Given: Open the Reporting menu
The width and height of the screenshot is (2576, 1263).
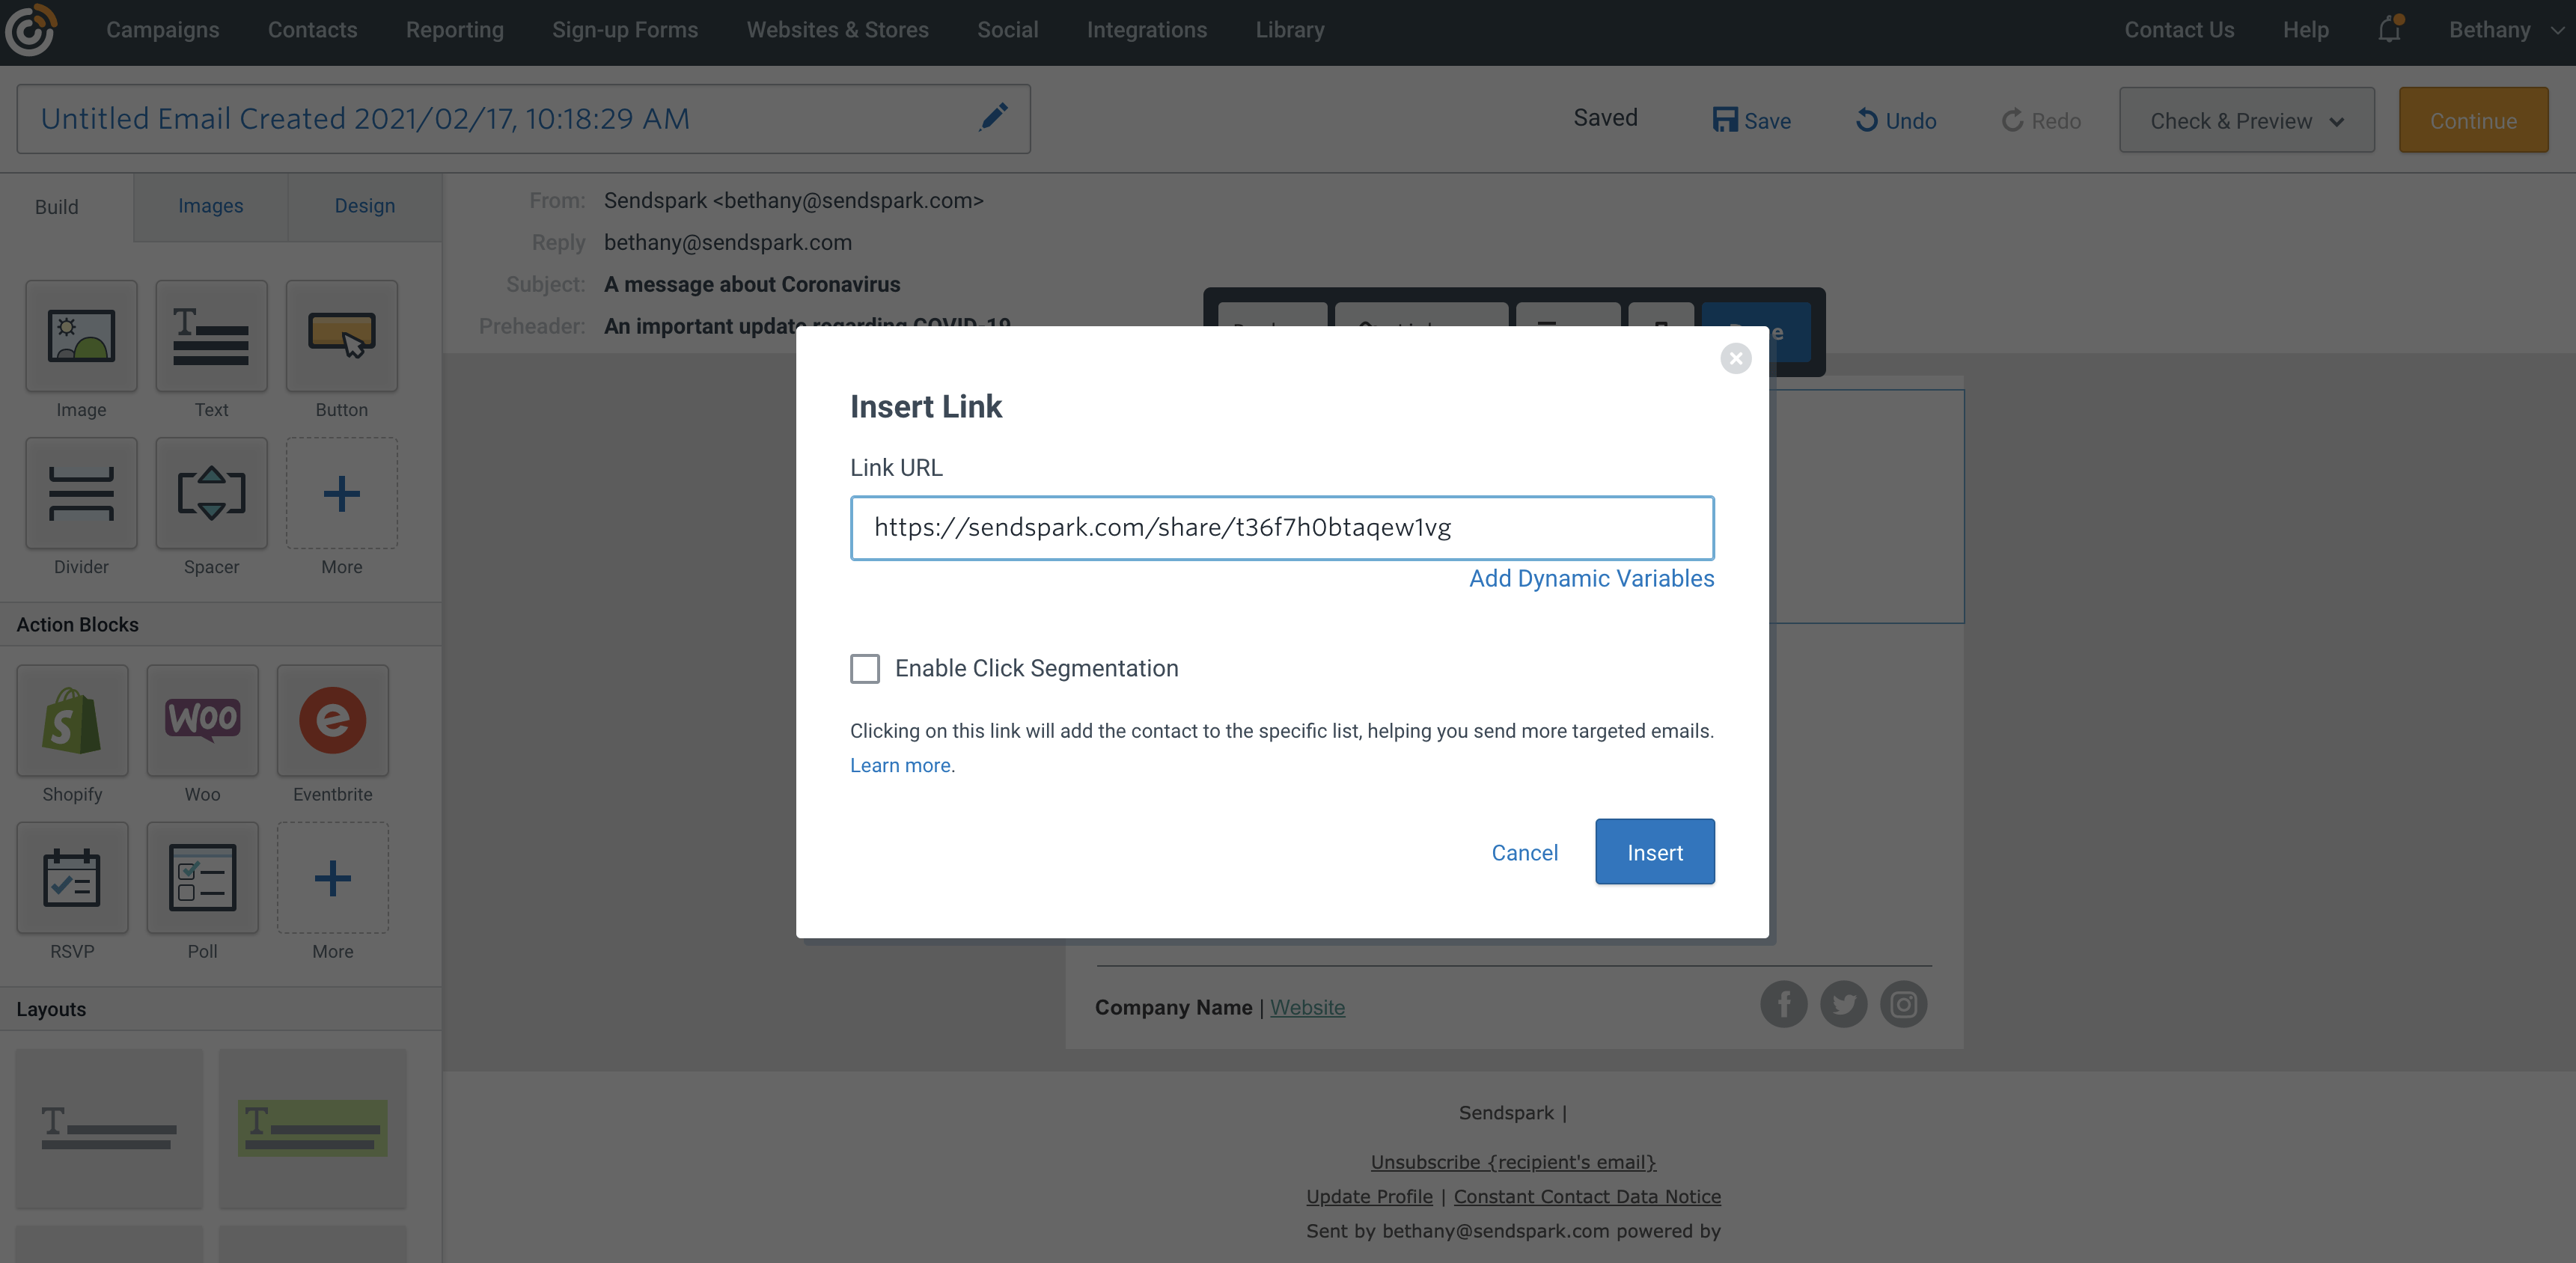Looking at the screenshot, I should (454, 30).
